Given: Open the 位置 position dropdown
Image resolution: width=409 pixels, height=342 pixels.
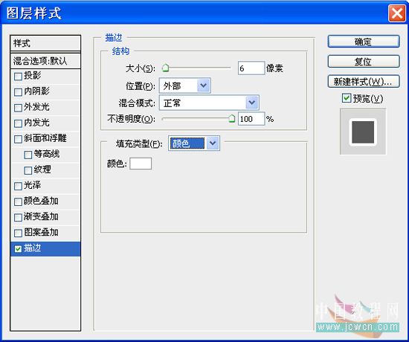Looking at the screenshot, I should (x=185, y=85).
